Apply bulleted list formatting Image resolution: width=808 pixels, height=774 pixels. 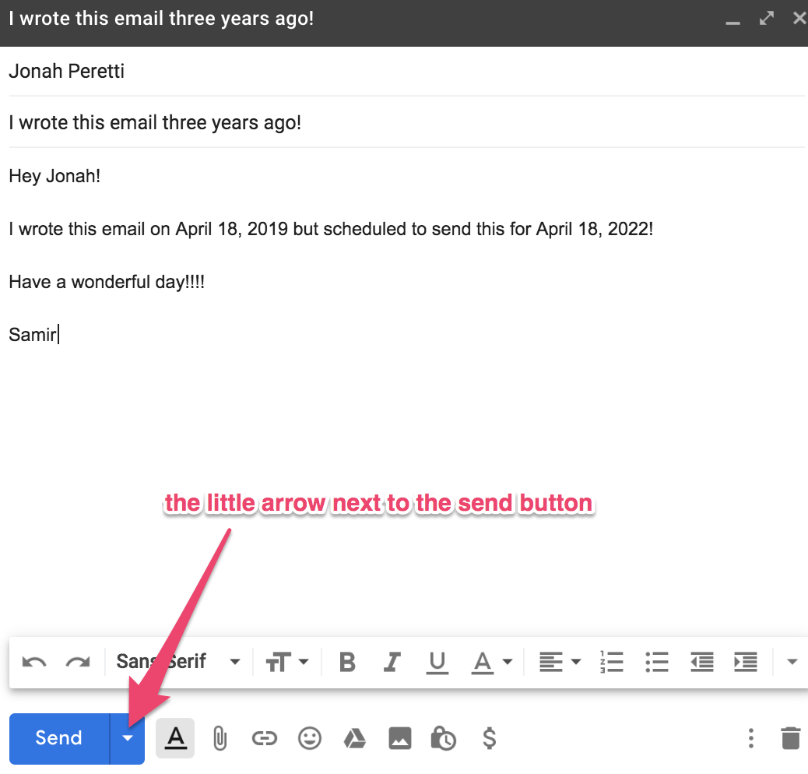click(657, 662)
